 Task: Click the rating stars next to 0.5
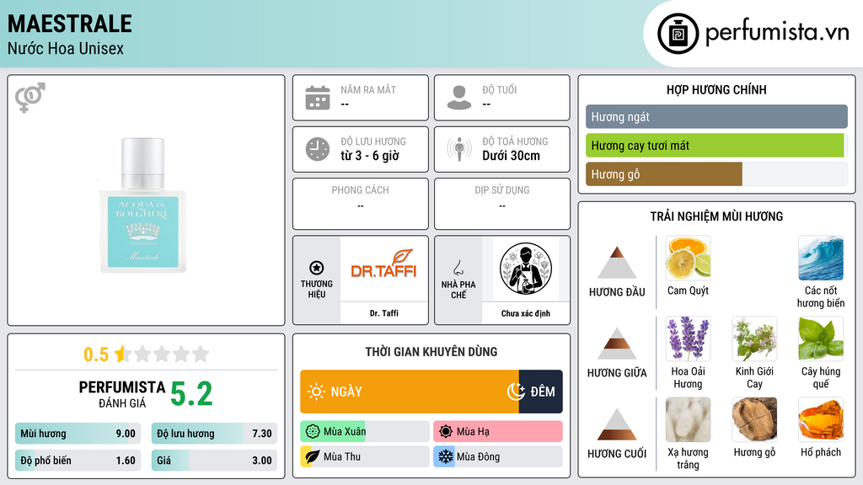pos(162,354)
